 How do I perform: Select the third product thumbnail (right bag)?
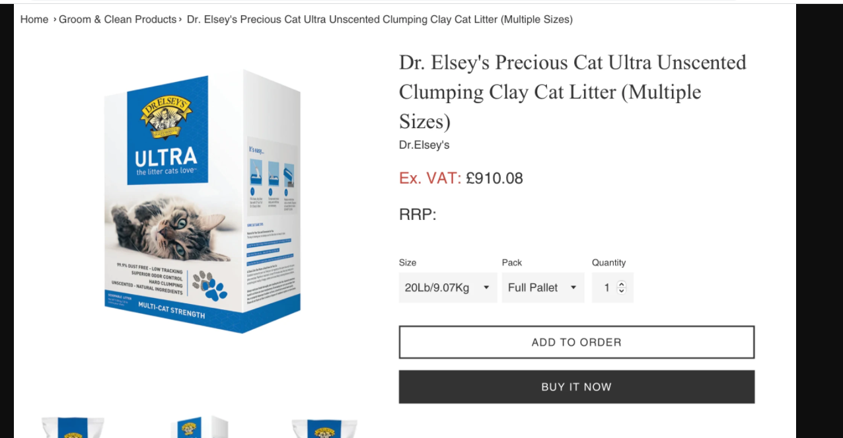(324, 427)
